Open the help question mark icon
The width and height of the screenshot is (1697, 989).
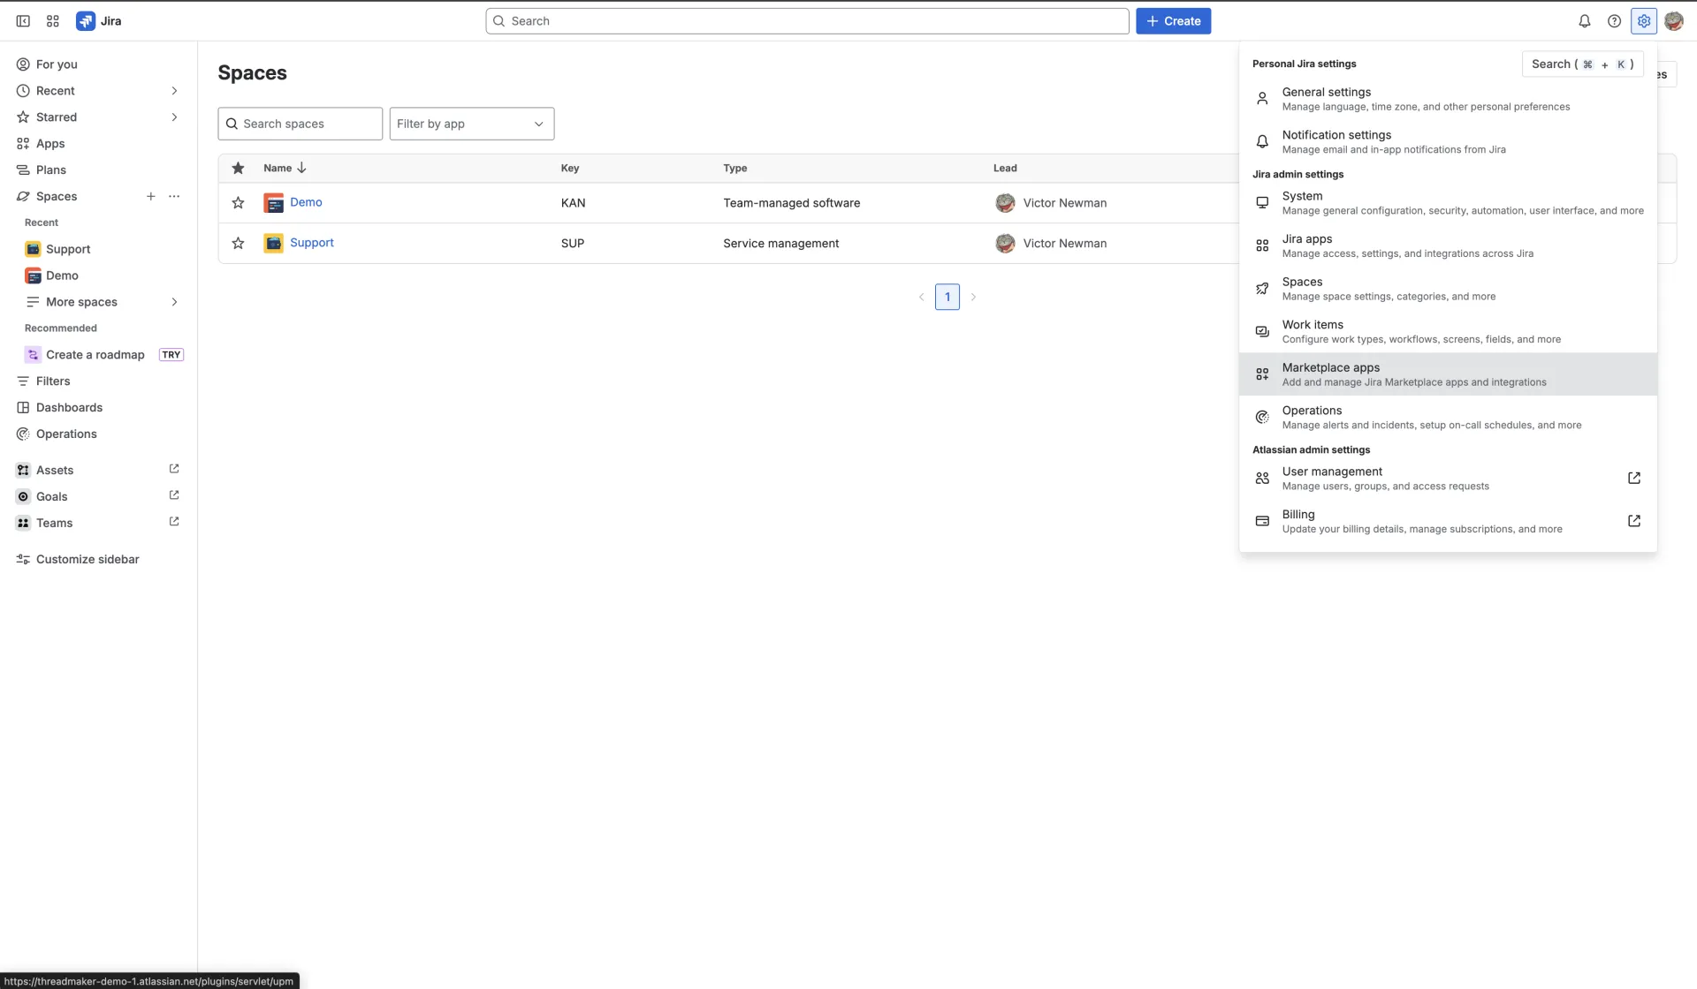click(x=1614, y=21)
